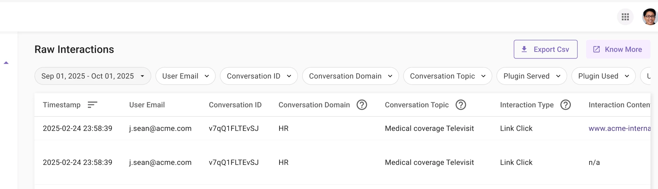Show Conversation Topic help tooltip icon
The width and height of the screenshot is (658, 189).
point(461,105)
